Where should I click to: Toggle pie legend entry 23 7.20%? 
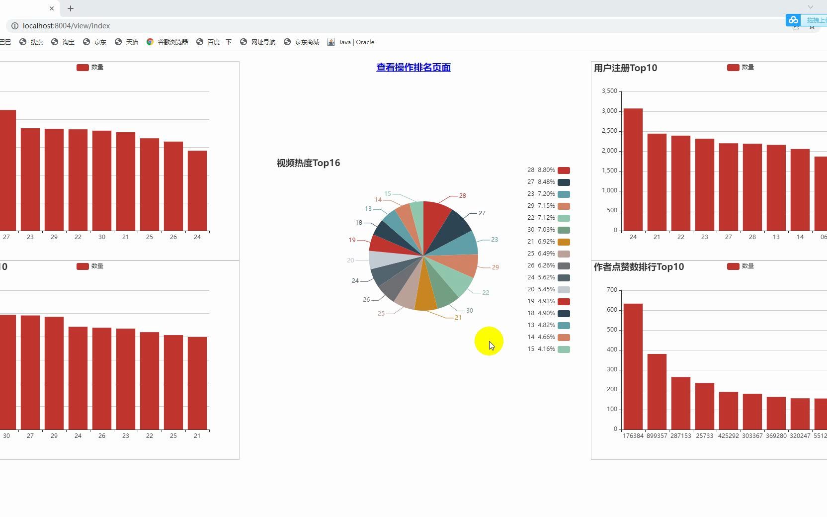tap(549, 194)
